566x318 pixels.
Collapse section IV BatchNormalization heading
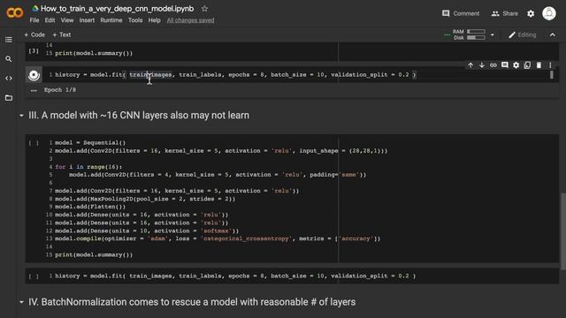point(21,302)
